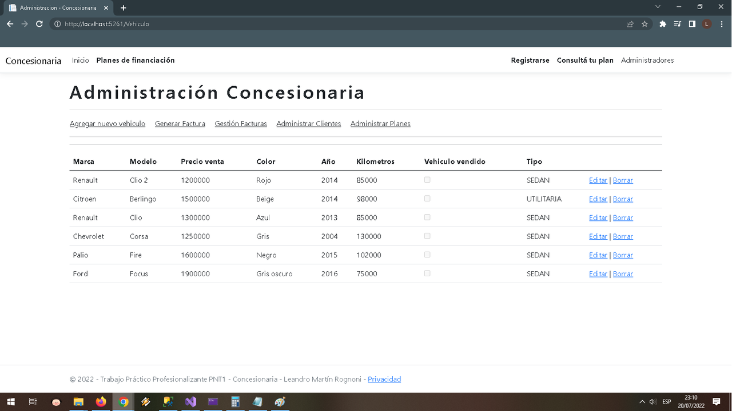Toggle Vehiculo vendido for the Renault Clio 2
732x411 pixels.
pyautogui.click(x=427, y=179)
